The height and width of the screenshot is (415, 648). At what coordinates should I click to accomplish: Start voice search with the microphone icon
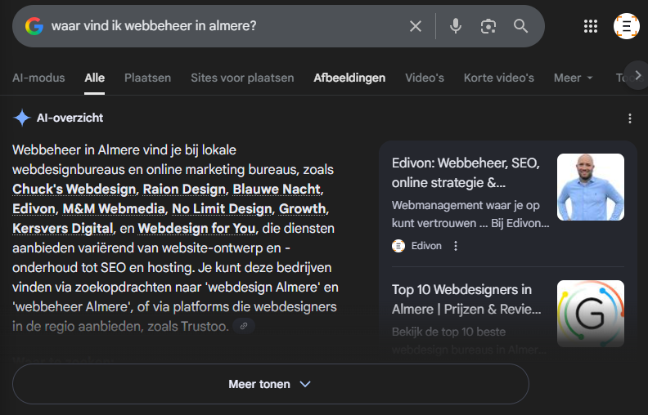pyautogui.click(x=456, y=26)
